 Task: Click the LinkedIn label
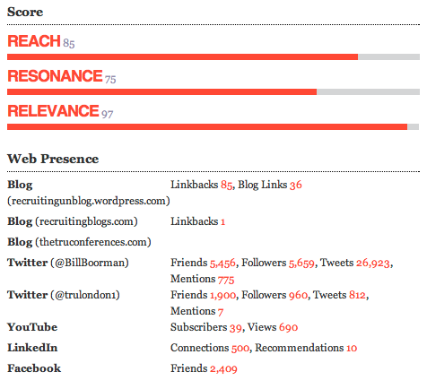pyautogui.click(x=32, y=348)
